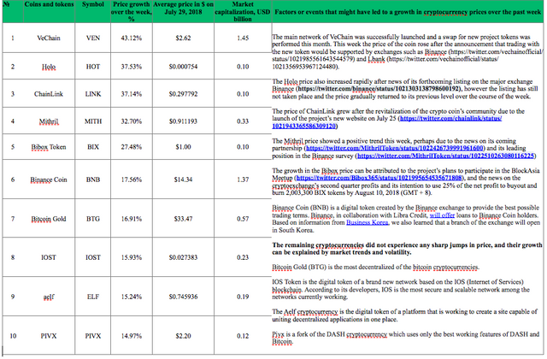Click the 'Price growth over the week' header
This screenshot has width=547, height=359.
click(x=131, y=11)
